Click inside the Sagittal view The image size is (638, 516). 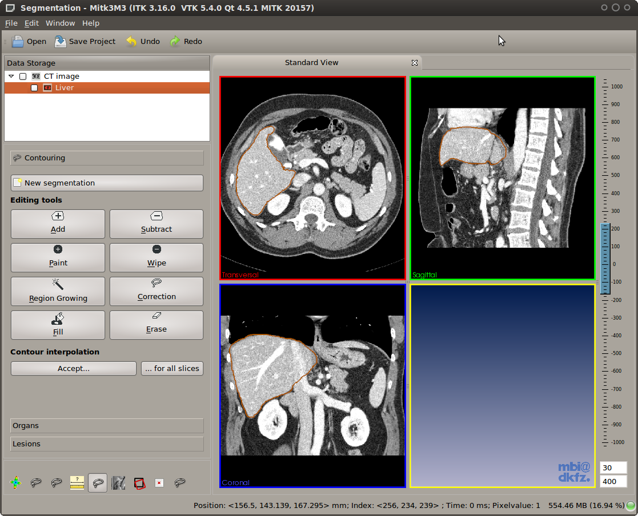[503, 178]
